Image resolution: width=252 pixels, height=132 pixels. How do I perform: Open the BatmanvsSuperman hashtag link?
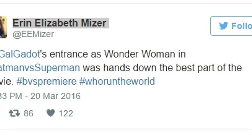click(x=40, y=68)
